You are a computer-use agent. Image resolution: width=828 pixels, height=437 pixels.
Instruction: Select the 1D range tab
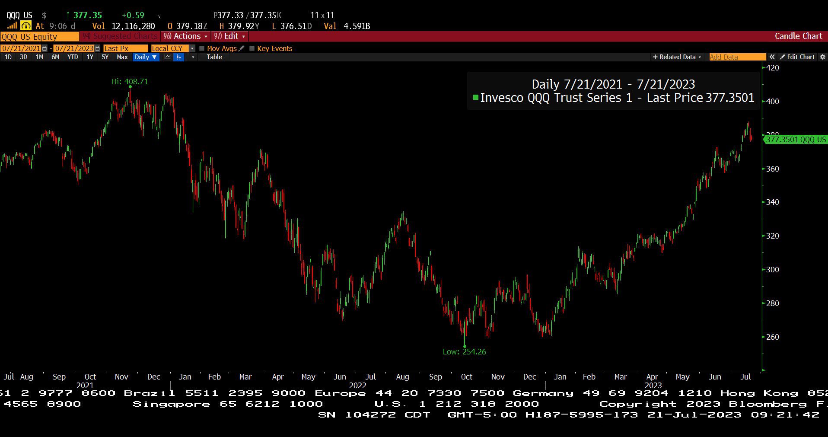pyautogui.click(x=8, y=57)
